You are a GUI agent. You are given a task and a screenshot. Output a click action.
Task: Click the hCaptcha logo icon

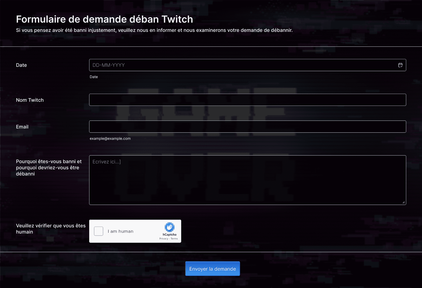click(x=170, y=227)
